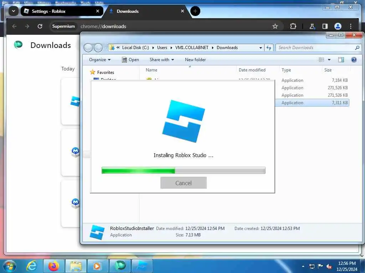Open the Organize menu in Explorer
This screenshot has height=273, width=365.
pyautogui.click(x=100, y=60)
